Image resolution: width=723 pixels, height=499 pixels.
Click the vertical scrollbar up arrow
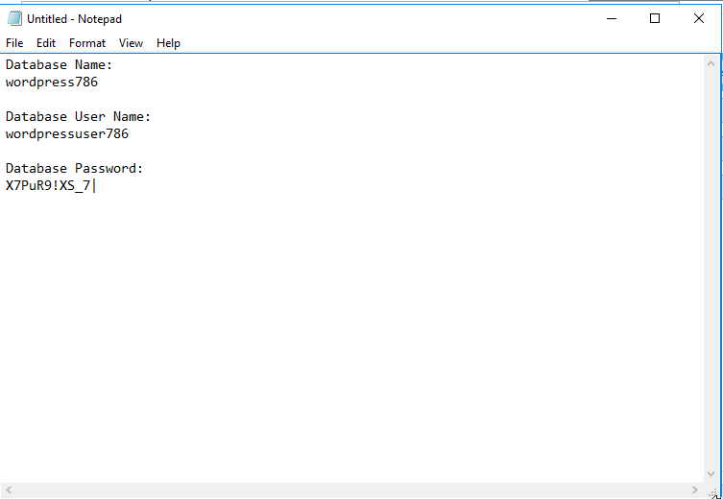pos(711,63)
